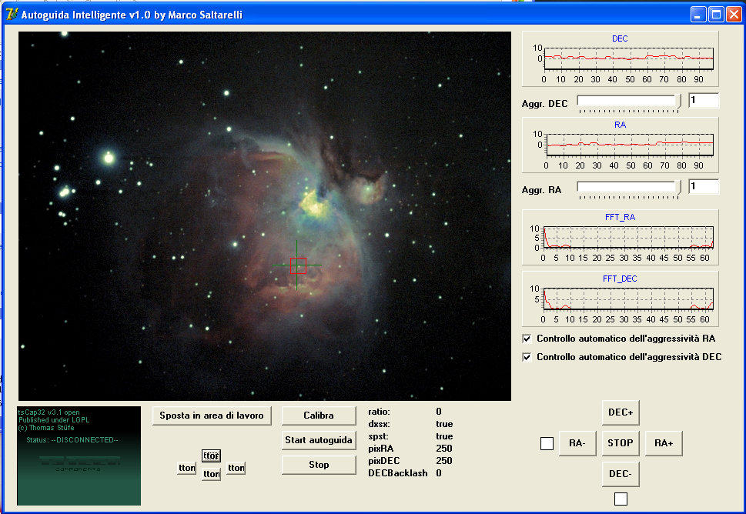Click the DEC error graph
746x514 pixels.
[x=620, y=59]
